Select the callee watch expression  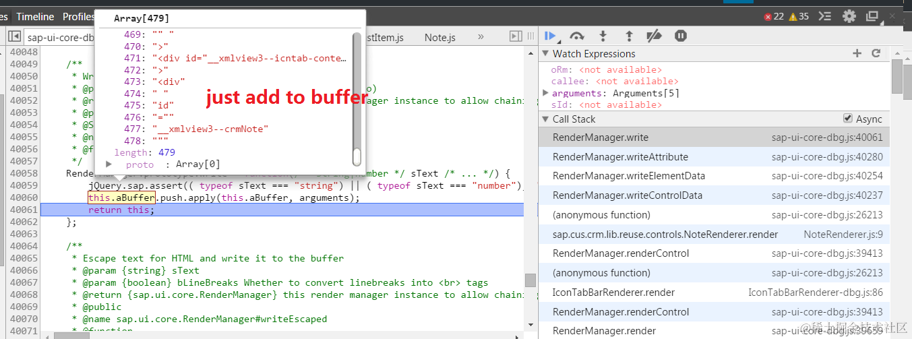615,81
